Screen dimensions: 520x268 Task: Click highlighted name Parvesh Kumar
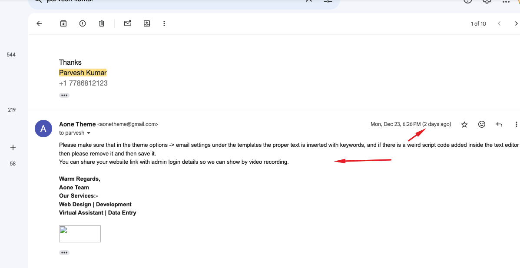tap(83, 73)
